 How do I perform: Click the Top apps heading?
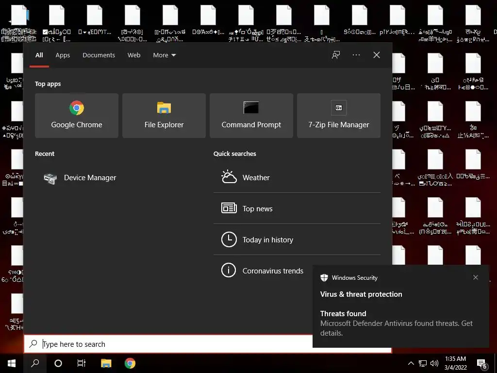[x=48, y=84]
